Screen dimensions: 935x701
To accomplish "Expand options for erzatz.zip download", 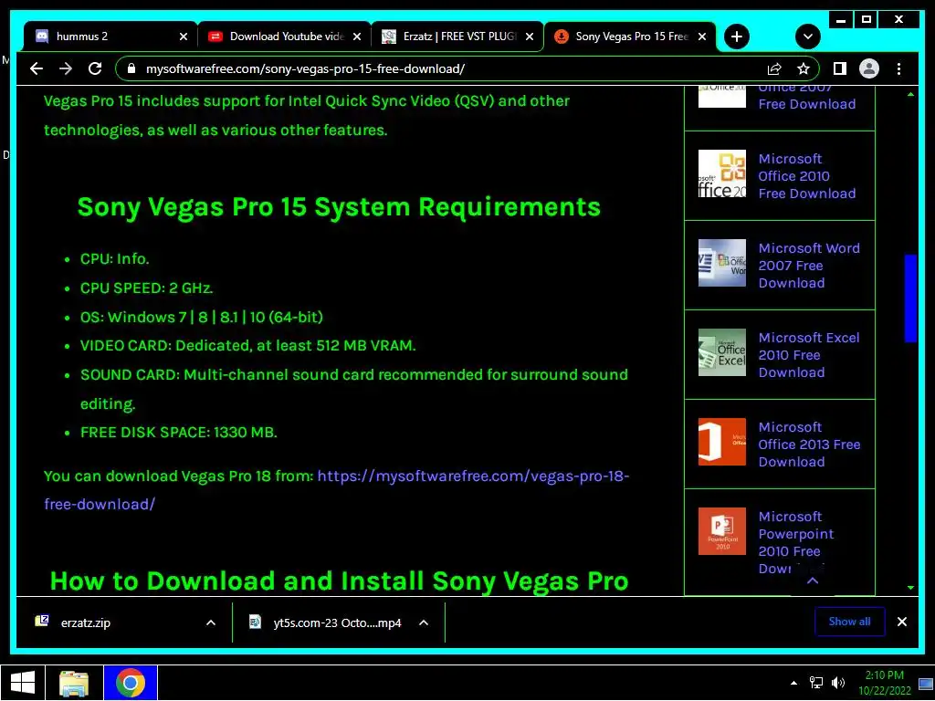I will tap(211, 623).
